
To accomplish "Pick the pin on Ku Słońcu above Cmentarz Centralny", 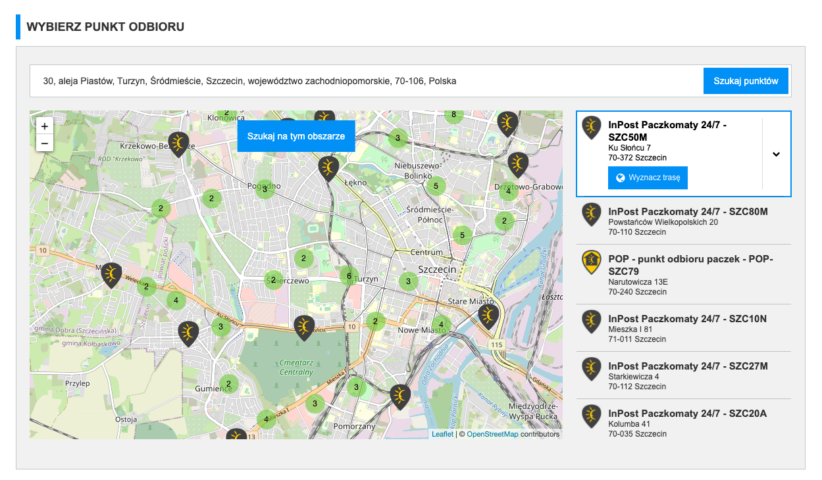I will (x=304, y=328).
